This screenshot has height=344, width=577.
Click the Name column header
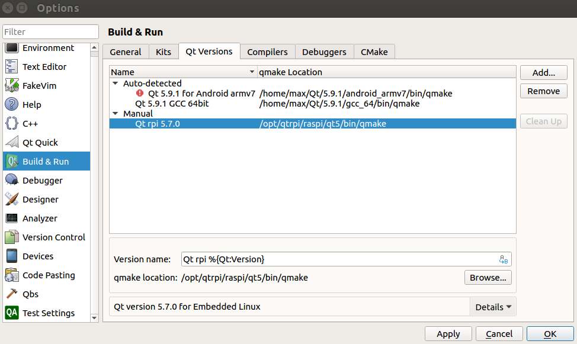click(x=183, y=72)
